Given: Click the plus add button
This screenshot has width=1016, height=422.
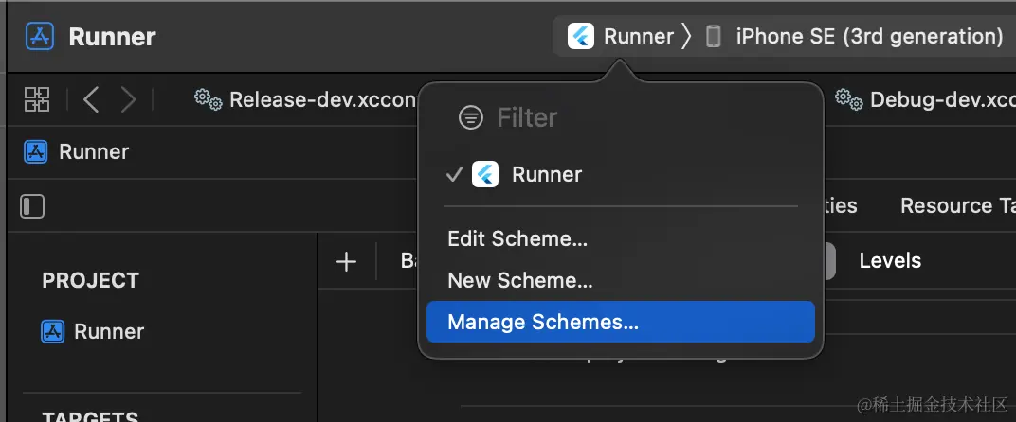Looking at the screenshot, I should 346,262.
